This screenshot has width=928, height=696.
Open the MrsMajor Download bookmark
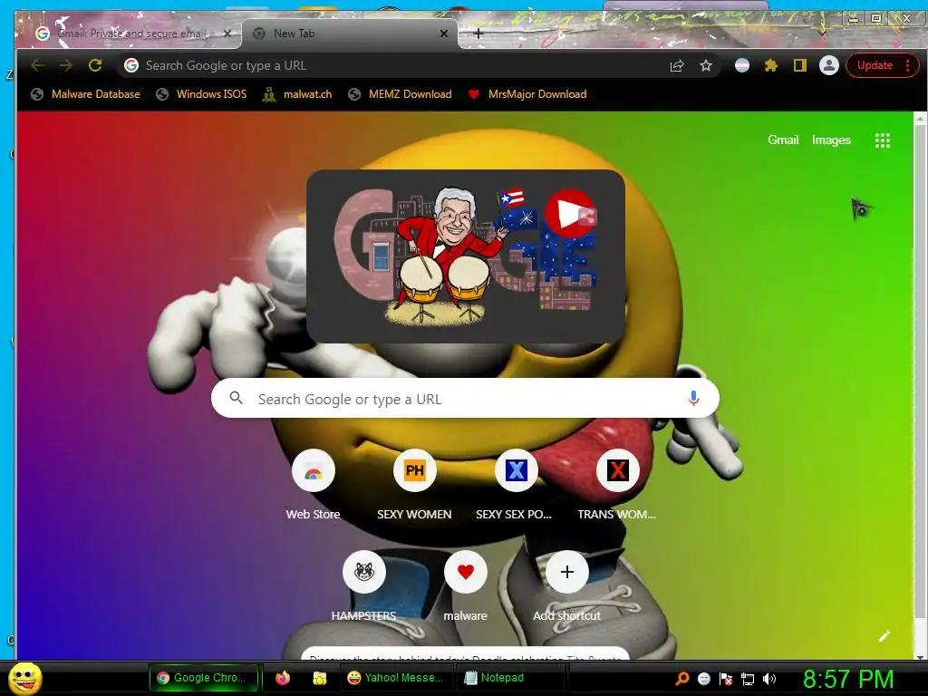click(x=527, y=94)
